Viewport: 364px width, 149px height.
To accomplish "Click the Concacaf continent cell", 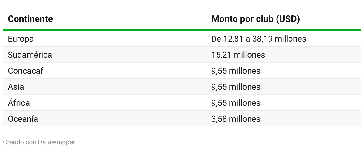I will click(x=25, y=71).
